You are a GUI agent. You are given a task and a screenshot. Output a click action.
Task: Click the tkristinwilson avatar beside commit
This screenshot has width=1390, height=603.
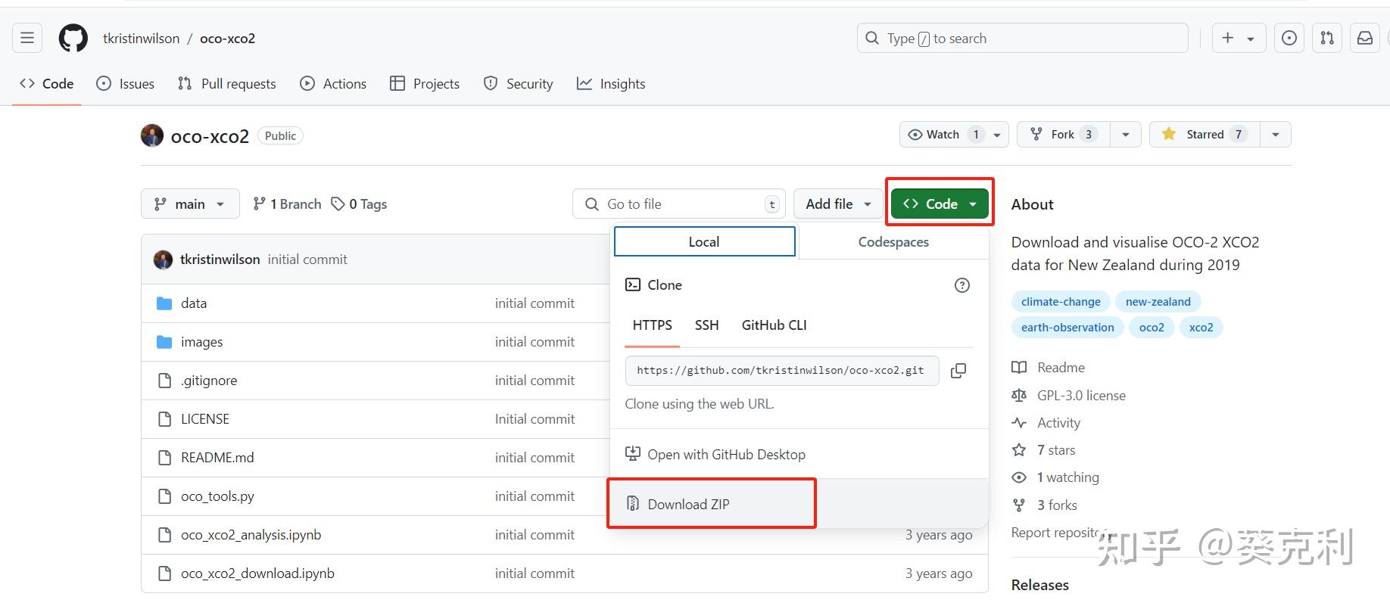click(163, 260)
